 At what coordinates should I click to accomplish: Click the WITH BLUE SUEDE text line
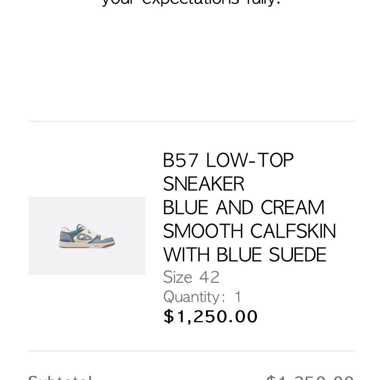coord(245,255)
